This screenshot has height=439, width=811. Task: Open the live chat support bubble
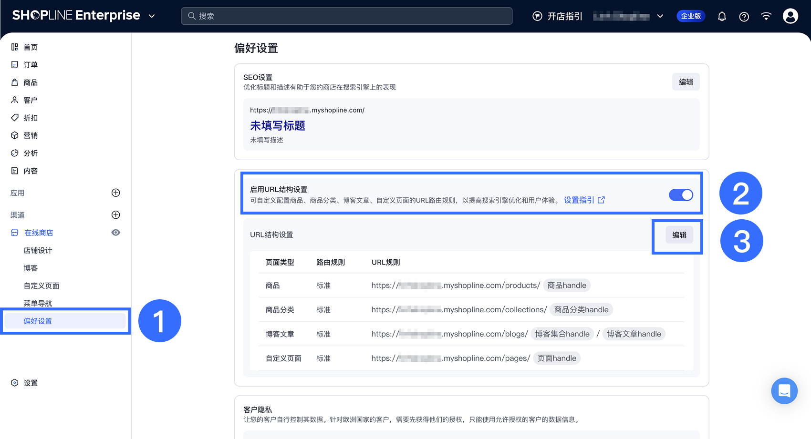[x=784, y=391]
